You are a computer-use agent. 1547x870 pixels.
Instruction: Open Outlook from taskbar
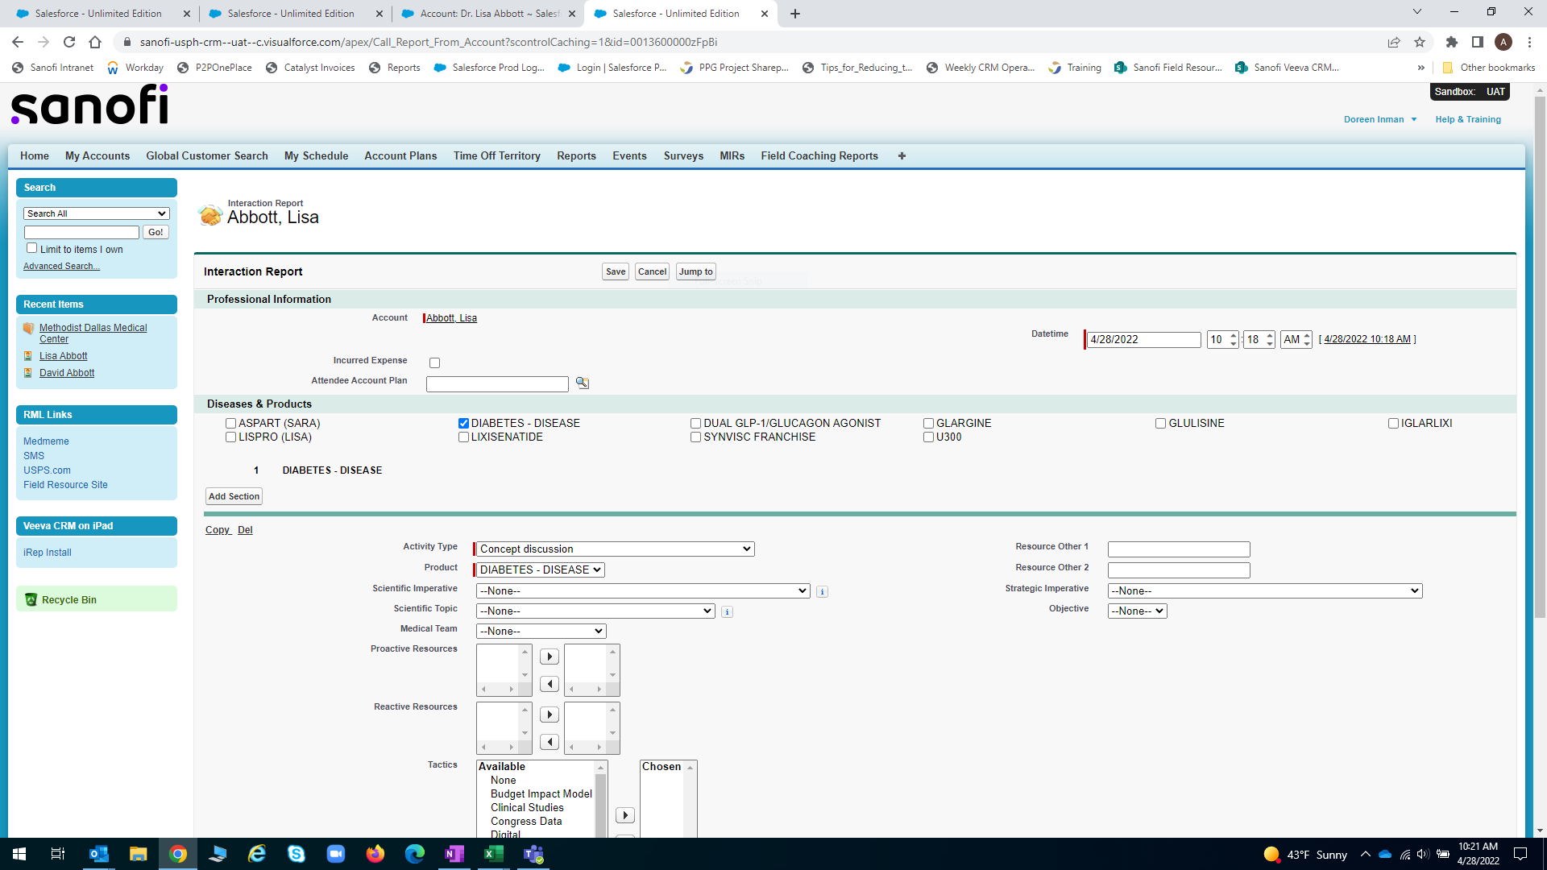tap(98, 854)
